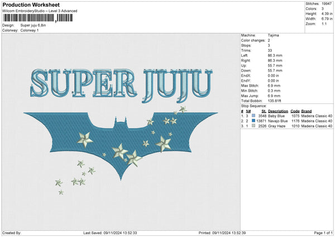Select the height value 4.39 in
Viewport: 335px width, 237px height.
coord(327,13)
